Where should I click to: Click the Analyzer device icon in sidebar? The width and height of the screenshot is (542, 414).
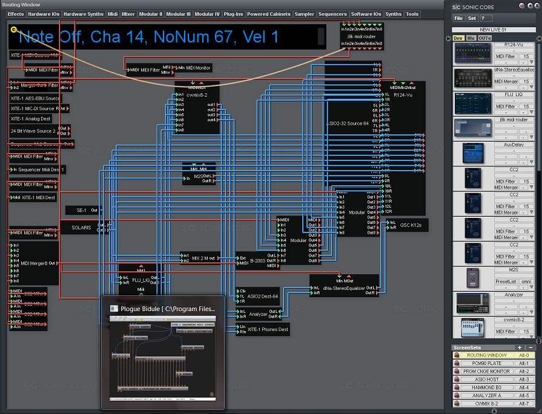[x=473, y=303]
